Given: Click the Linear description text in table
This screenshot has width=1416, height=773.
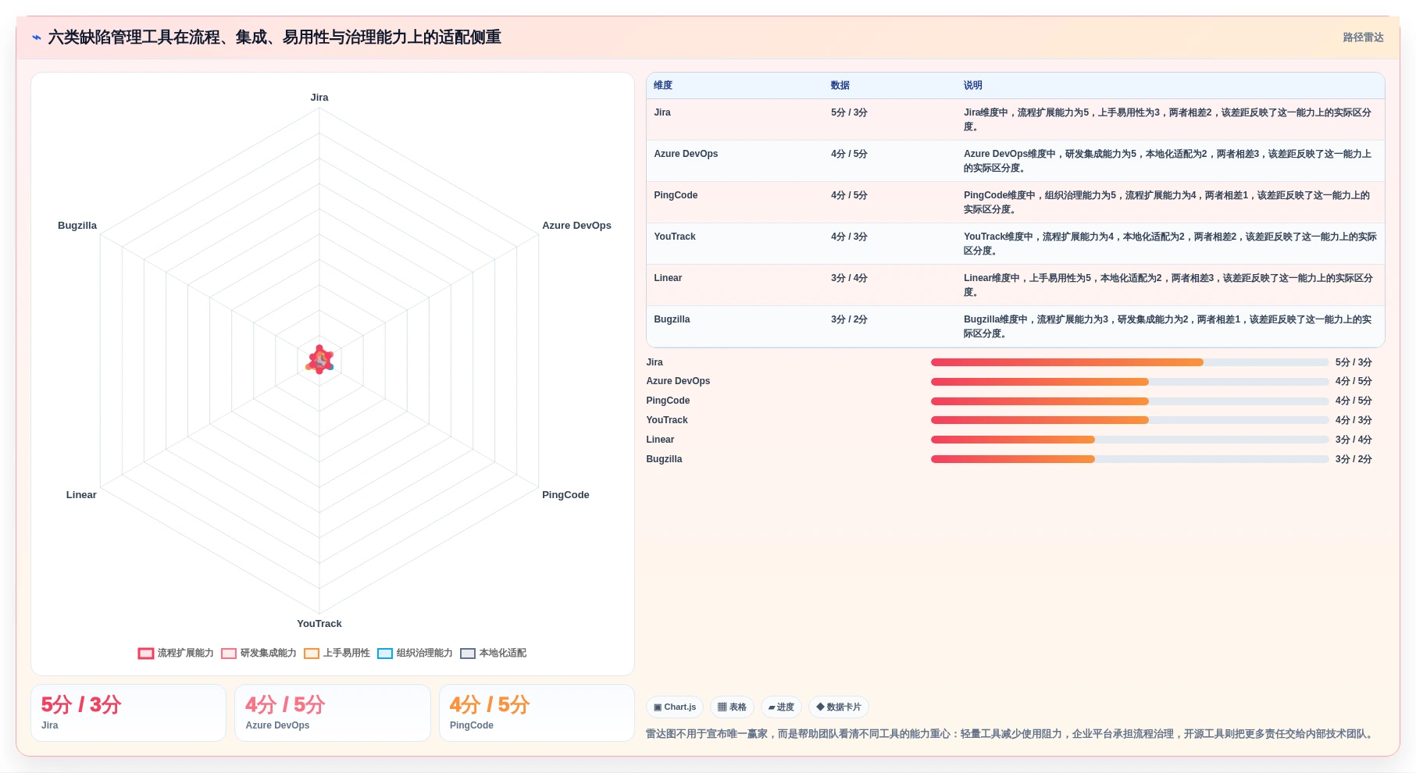Looking at the screenshot, I should click(1168, 285).
